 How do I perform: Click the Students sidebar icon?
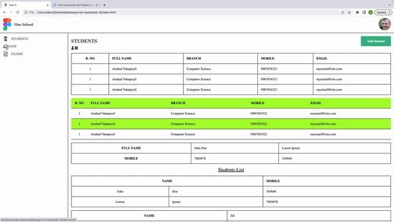tap(6, 38)
